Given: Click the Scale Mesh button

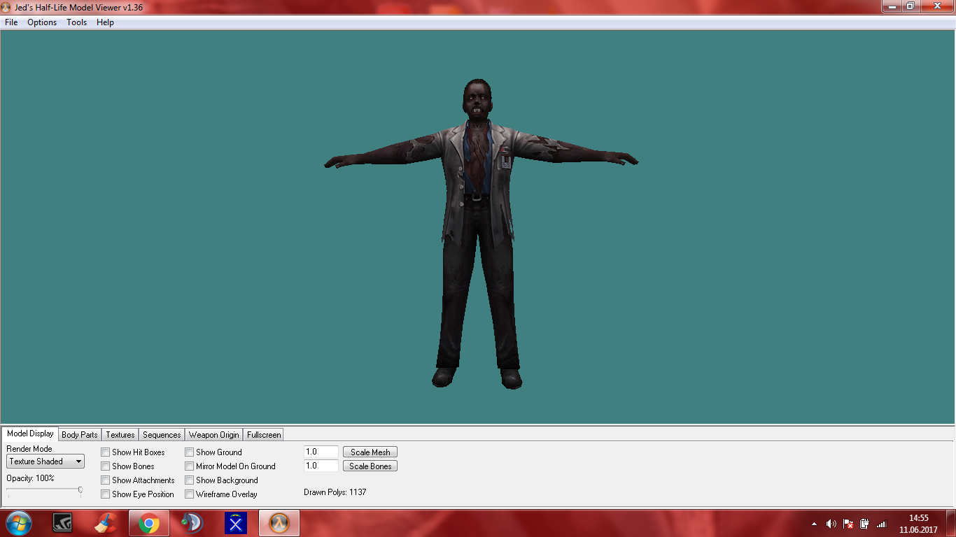Looking at the screenshot, I should [x=370, y=452].
